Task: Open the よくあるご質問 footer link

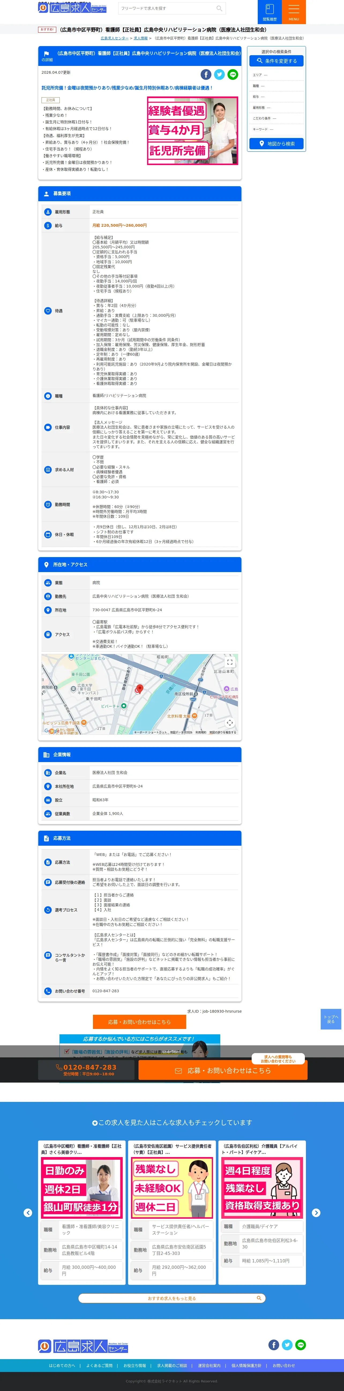Action: pyautogui.click(x=99, y=1366)
